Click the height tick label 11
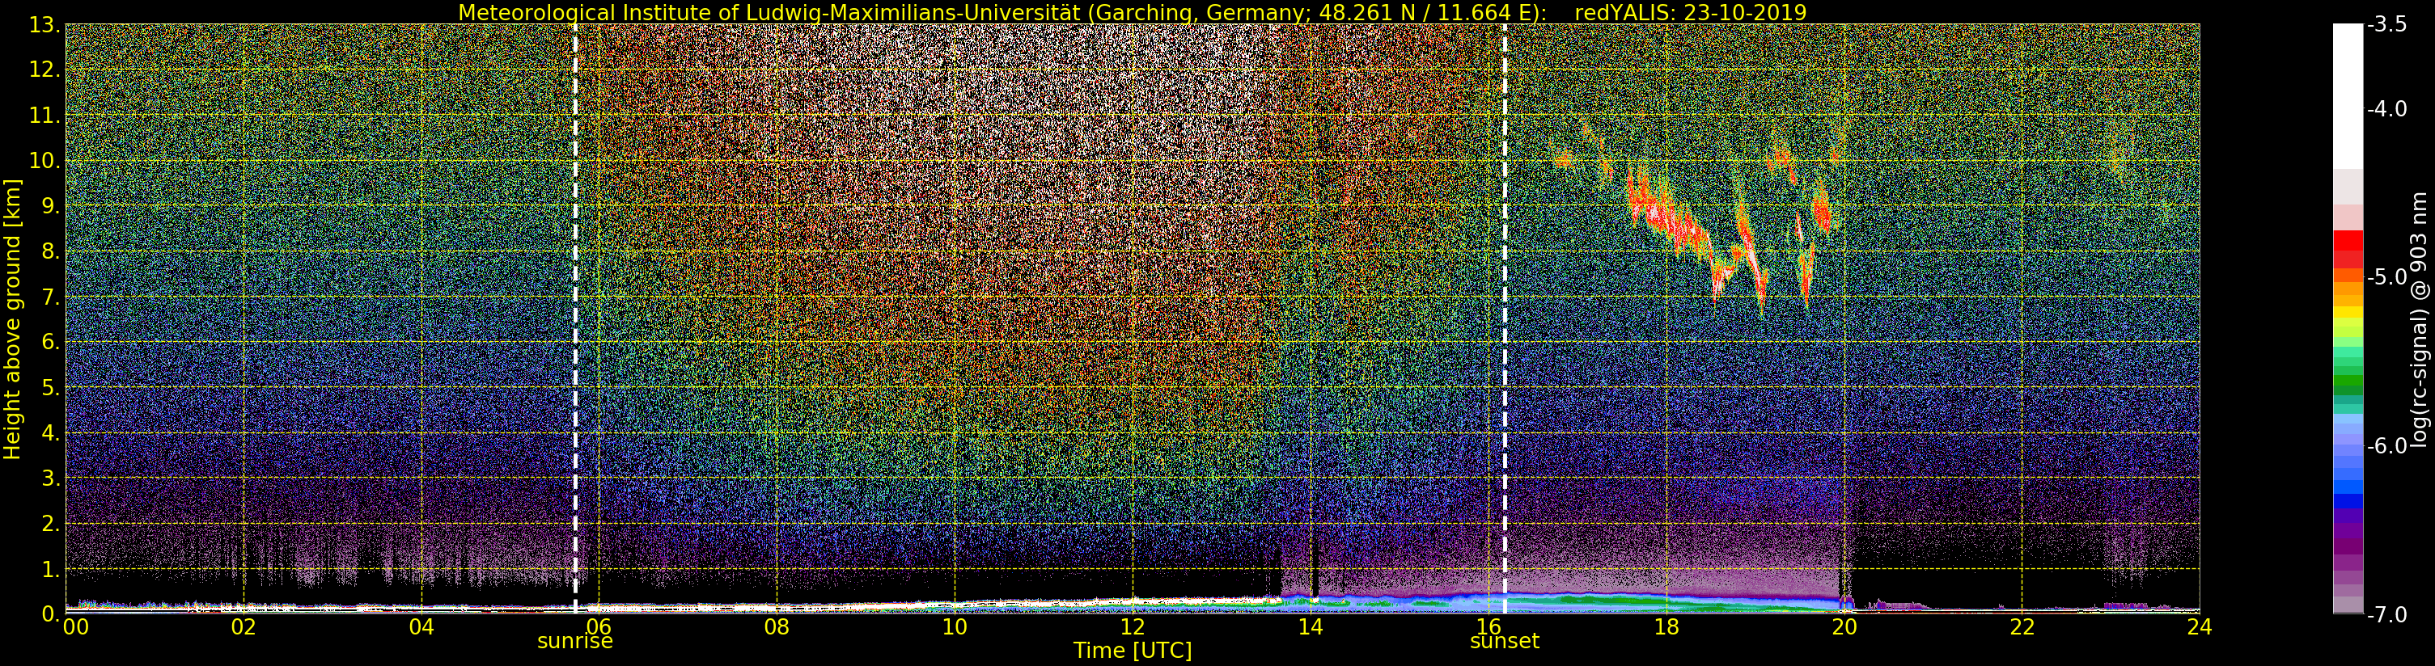 [45, 116]
